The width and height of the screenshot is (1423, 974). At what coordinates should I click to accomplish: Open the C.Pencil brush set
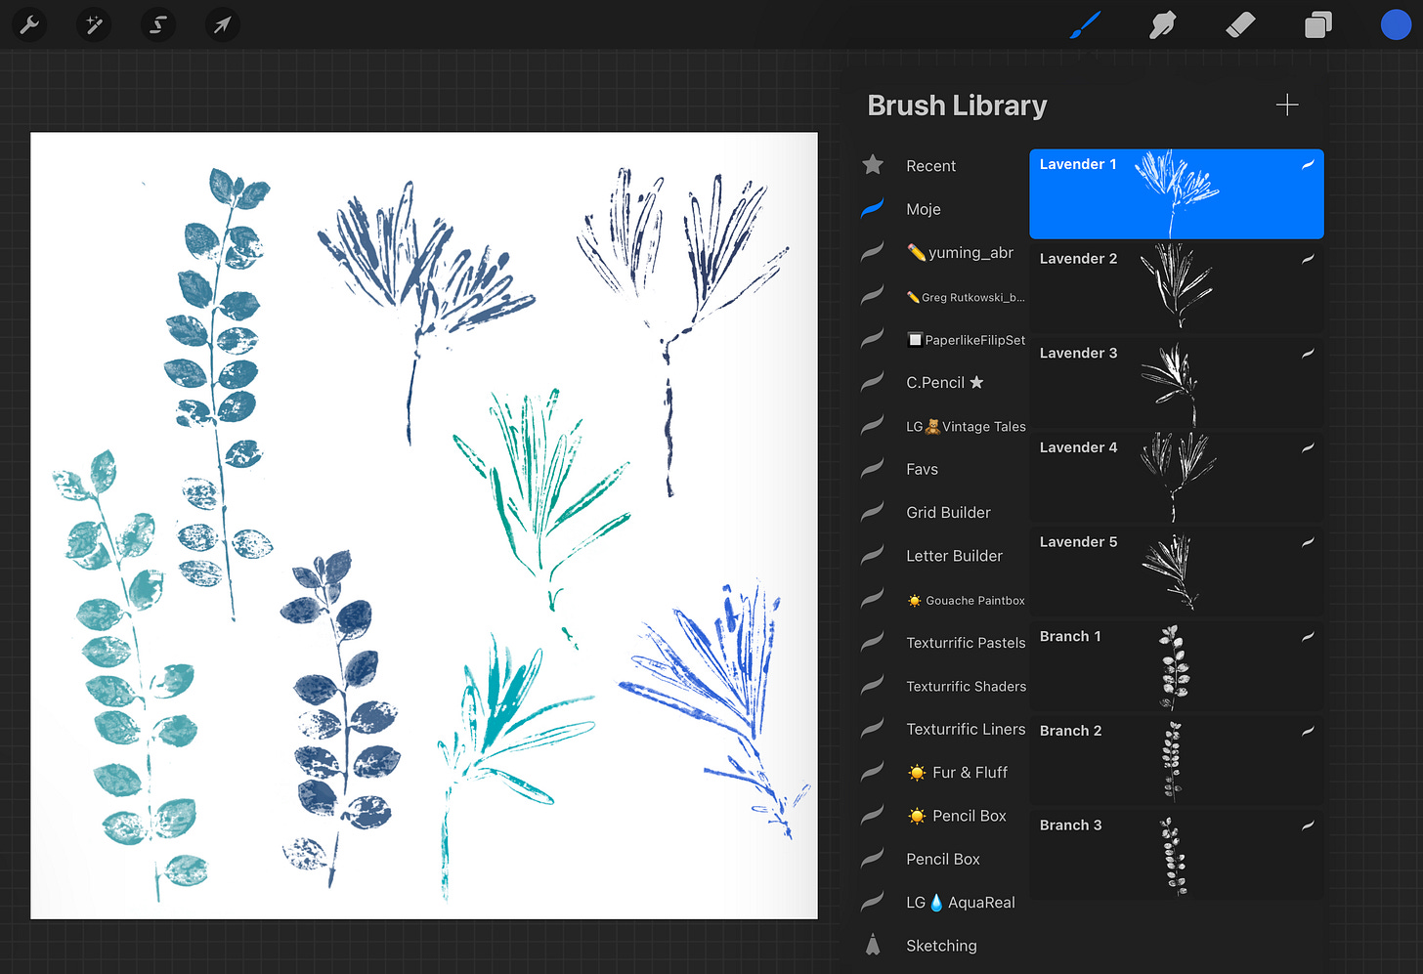coord(945,383)
